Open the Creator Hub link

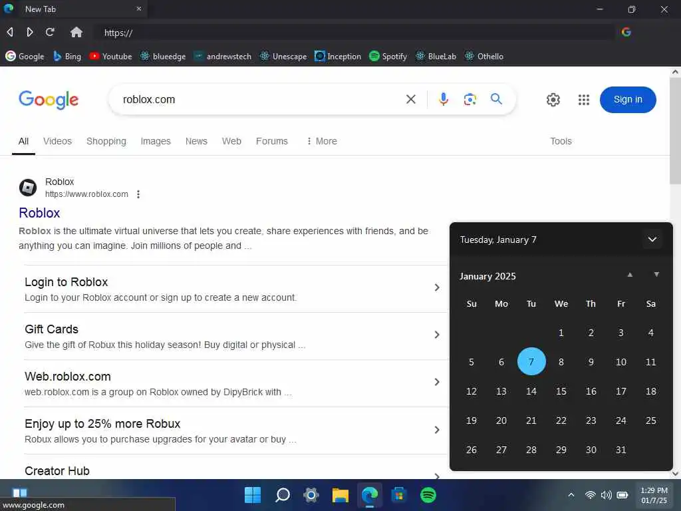tap(57, 471)
